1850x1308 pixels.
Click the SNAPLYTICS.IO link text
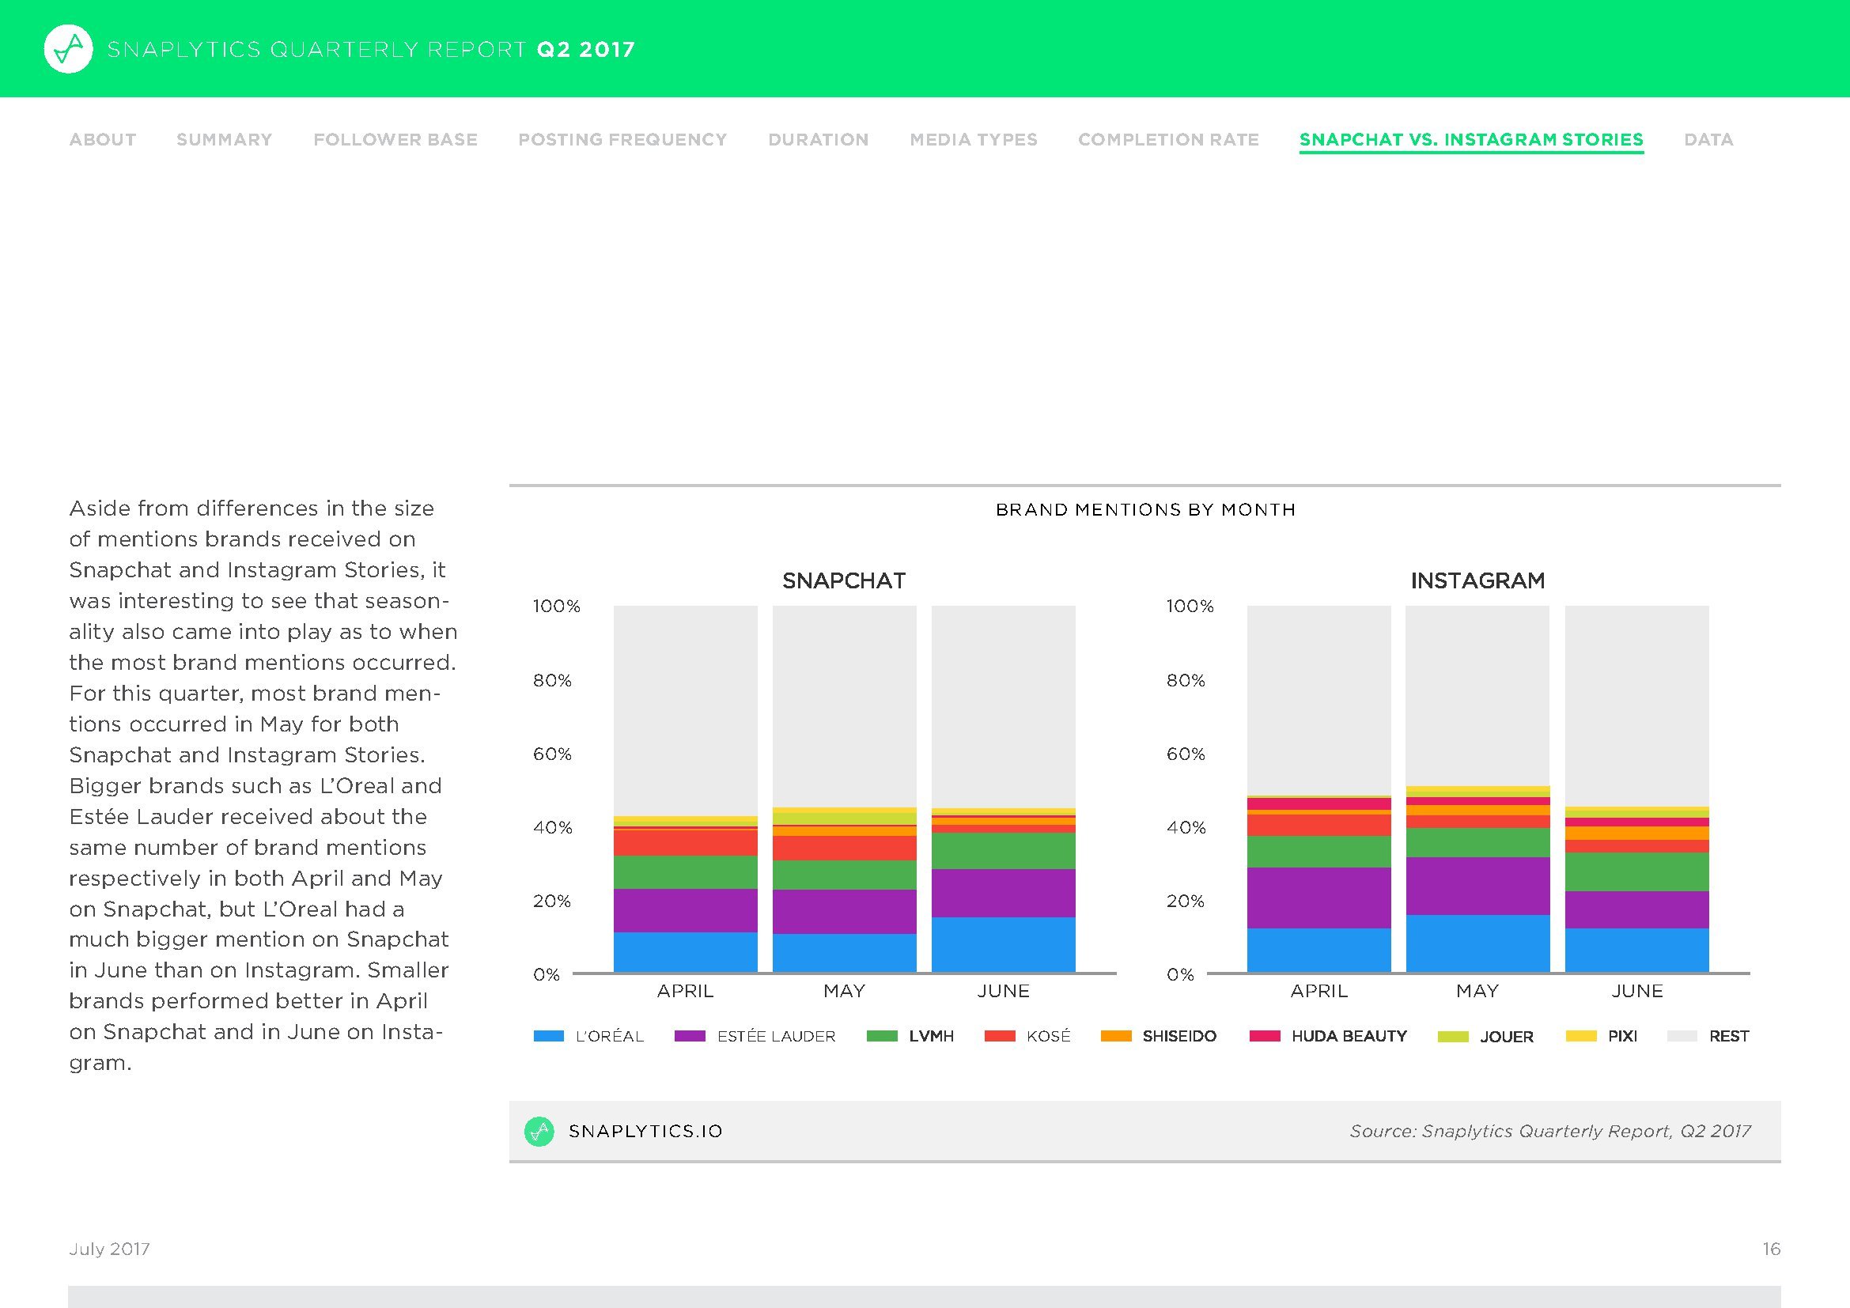click(645, 1132)
